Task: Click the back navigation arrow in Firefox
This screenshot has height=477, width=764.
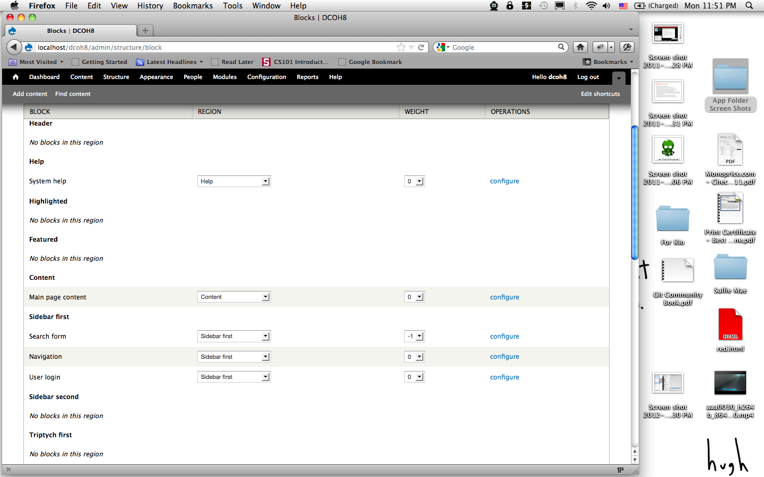Action: pos(13,47)
